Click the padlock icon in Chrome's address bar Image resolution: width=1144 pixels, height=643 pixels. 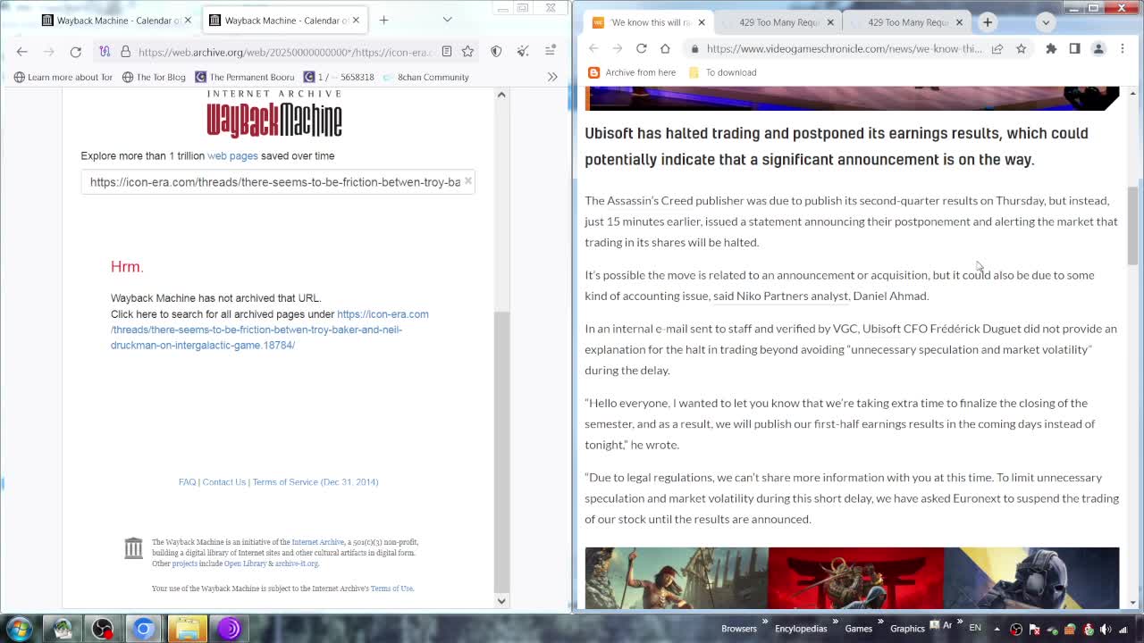(695, 50)
